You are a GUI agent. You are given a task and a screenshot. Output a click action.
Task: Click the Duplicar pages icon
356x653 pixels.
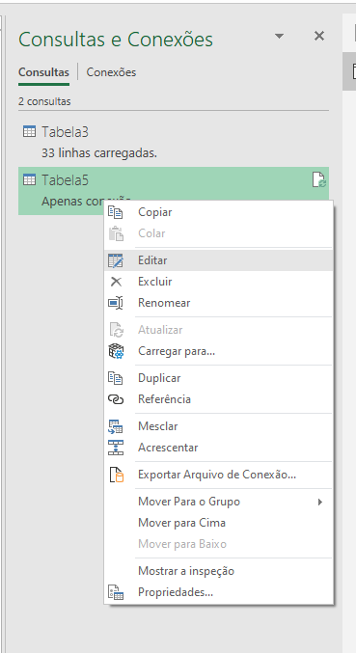pos(116,378)
